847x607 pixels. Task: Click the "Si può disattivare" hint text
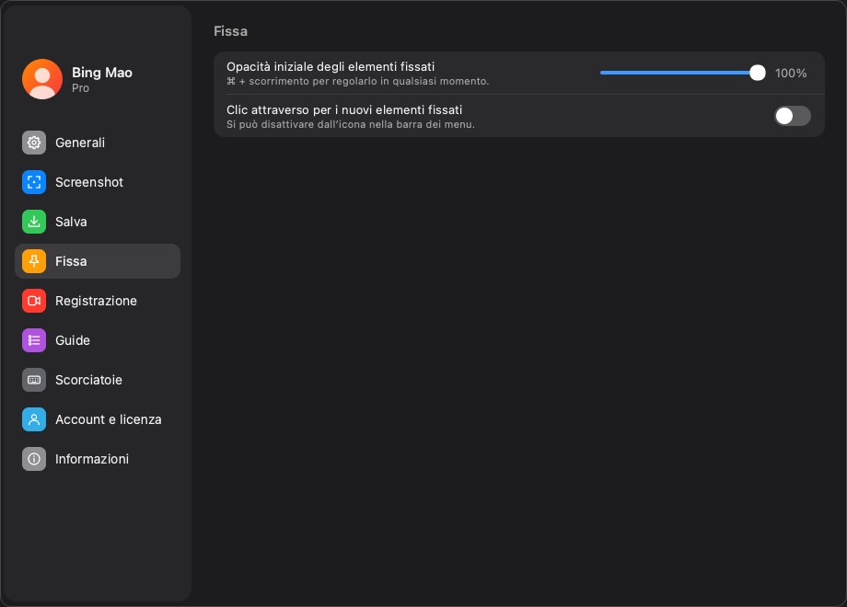click(351, 125)
